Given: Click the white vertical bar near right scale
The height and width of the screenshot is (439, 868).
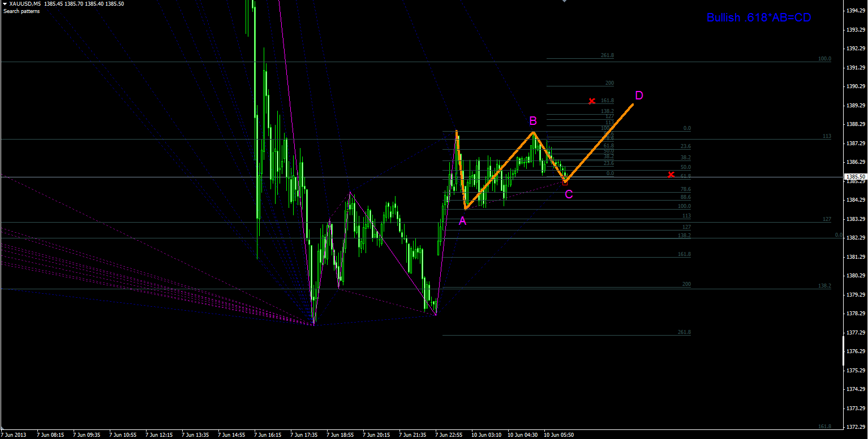Looking at the screenshot, I should point(843,347).
